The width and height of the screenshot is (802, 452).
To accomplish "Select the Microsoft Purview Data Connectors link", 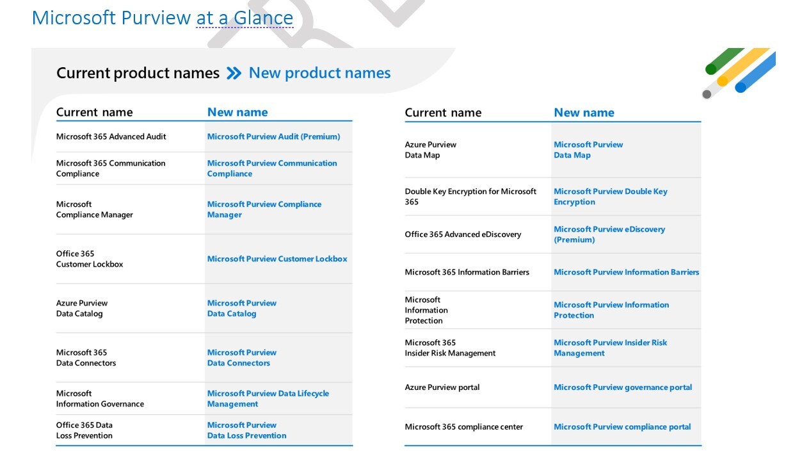I will coord(241,357).
